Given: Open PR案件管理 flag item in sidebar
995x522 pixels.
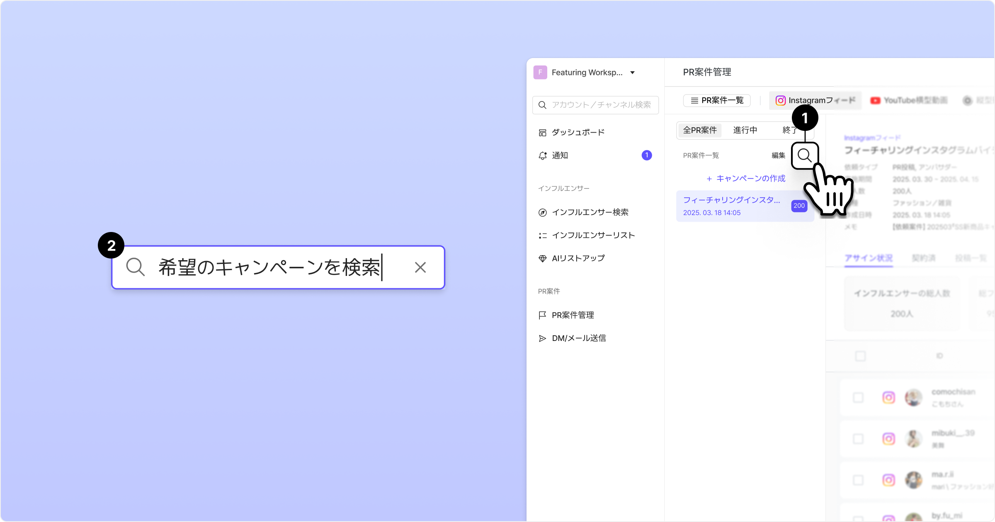Looking at the screenshot, I should [573, 315].
